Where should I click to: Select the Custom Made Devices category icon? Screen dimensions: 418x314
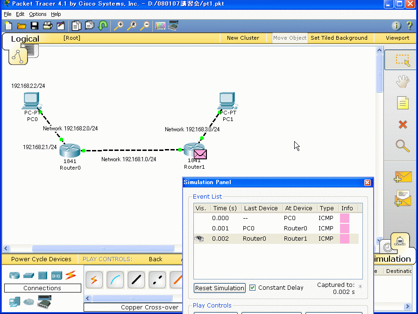click(44, 302)
